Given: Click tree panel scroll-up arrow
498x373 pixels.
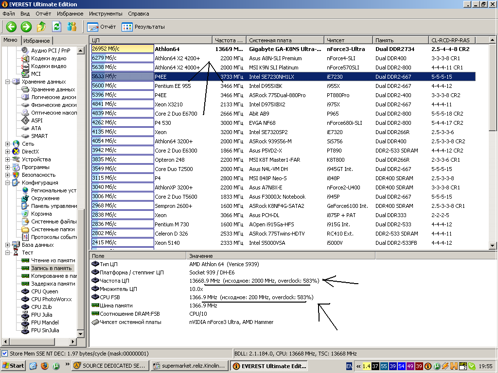Looking at the screenshot, I should [x=80, y=51].
